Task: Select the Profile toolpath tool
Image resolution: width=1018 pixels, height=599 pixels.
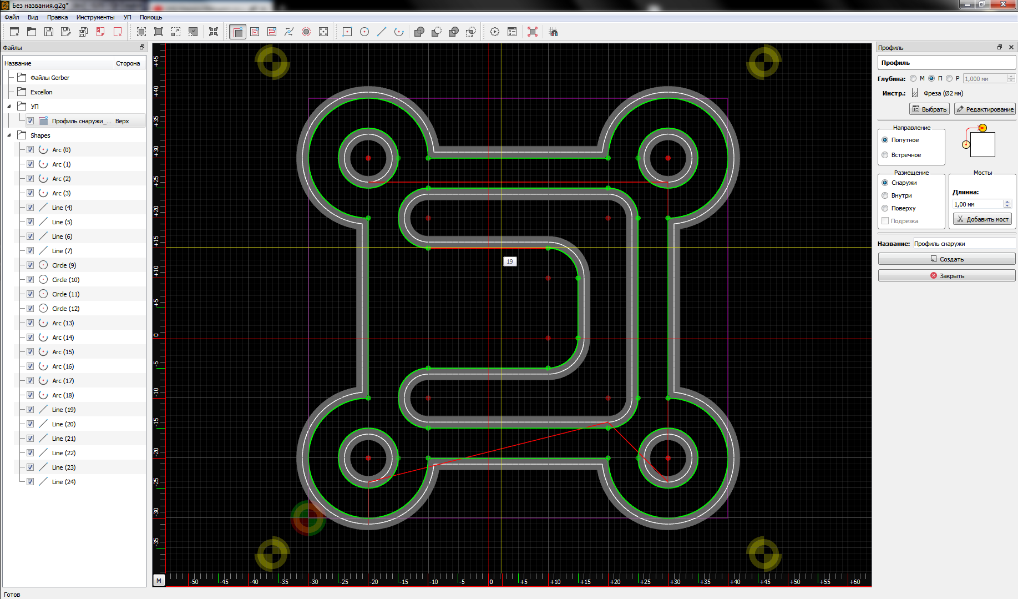Action: point(237,32)
